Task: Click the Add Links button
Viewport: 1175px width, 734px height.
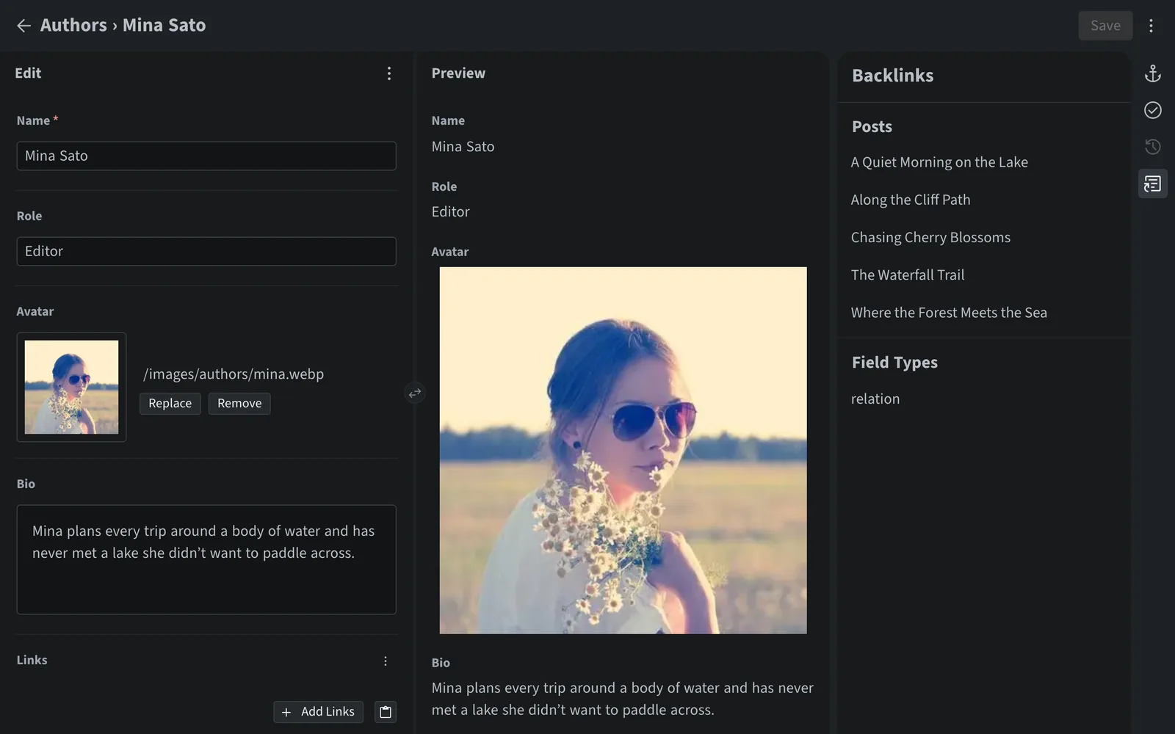Action: tap(318, 711)
